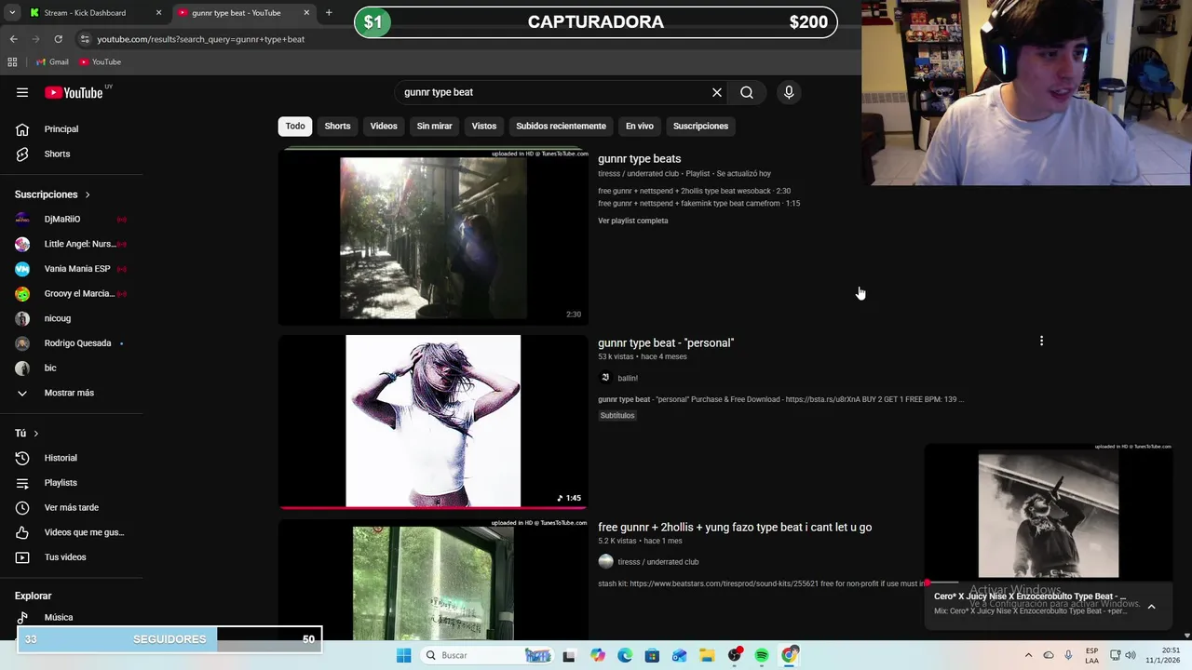Open Spotify from the taskbar
The width and height of the screenshot is (1192, 670).
[x=762, y=655]
